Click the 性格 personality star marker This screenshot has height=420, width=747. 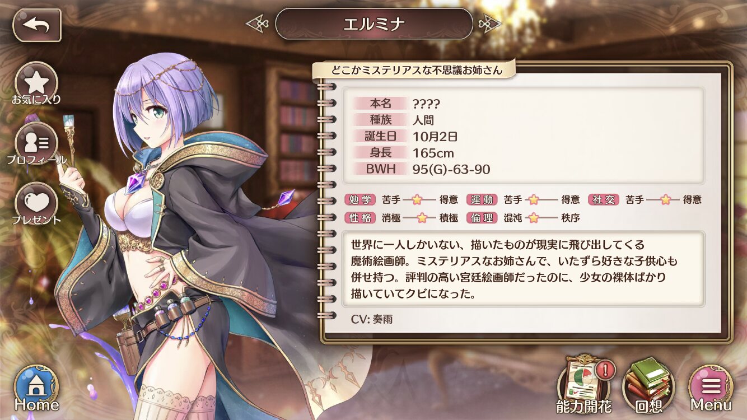pos(422,218)
